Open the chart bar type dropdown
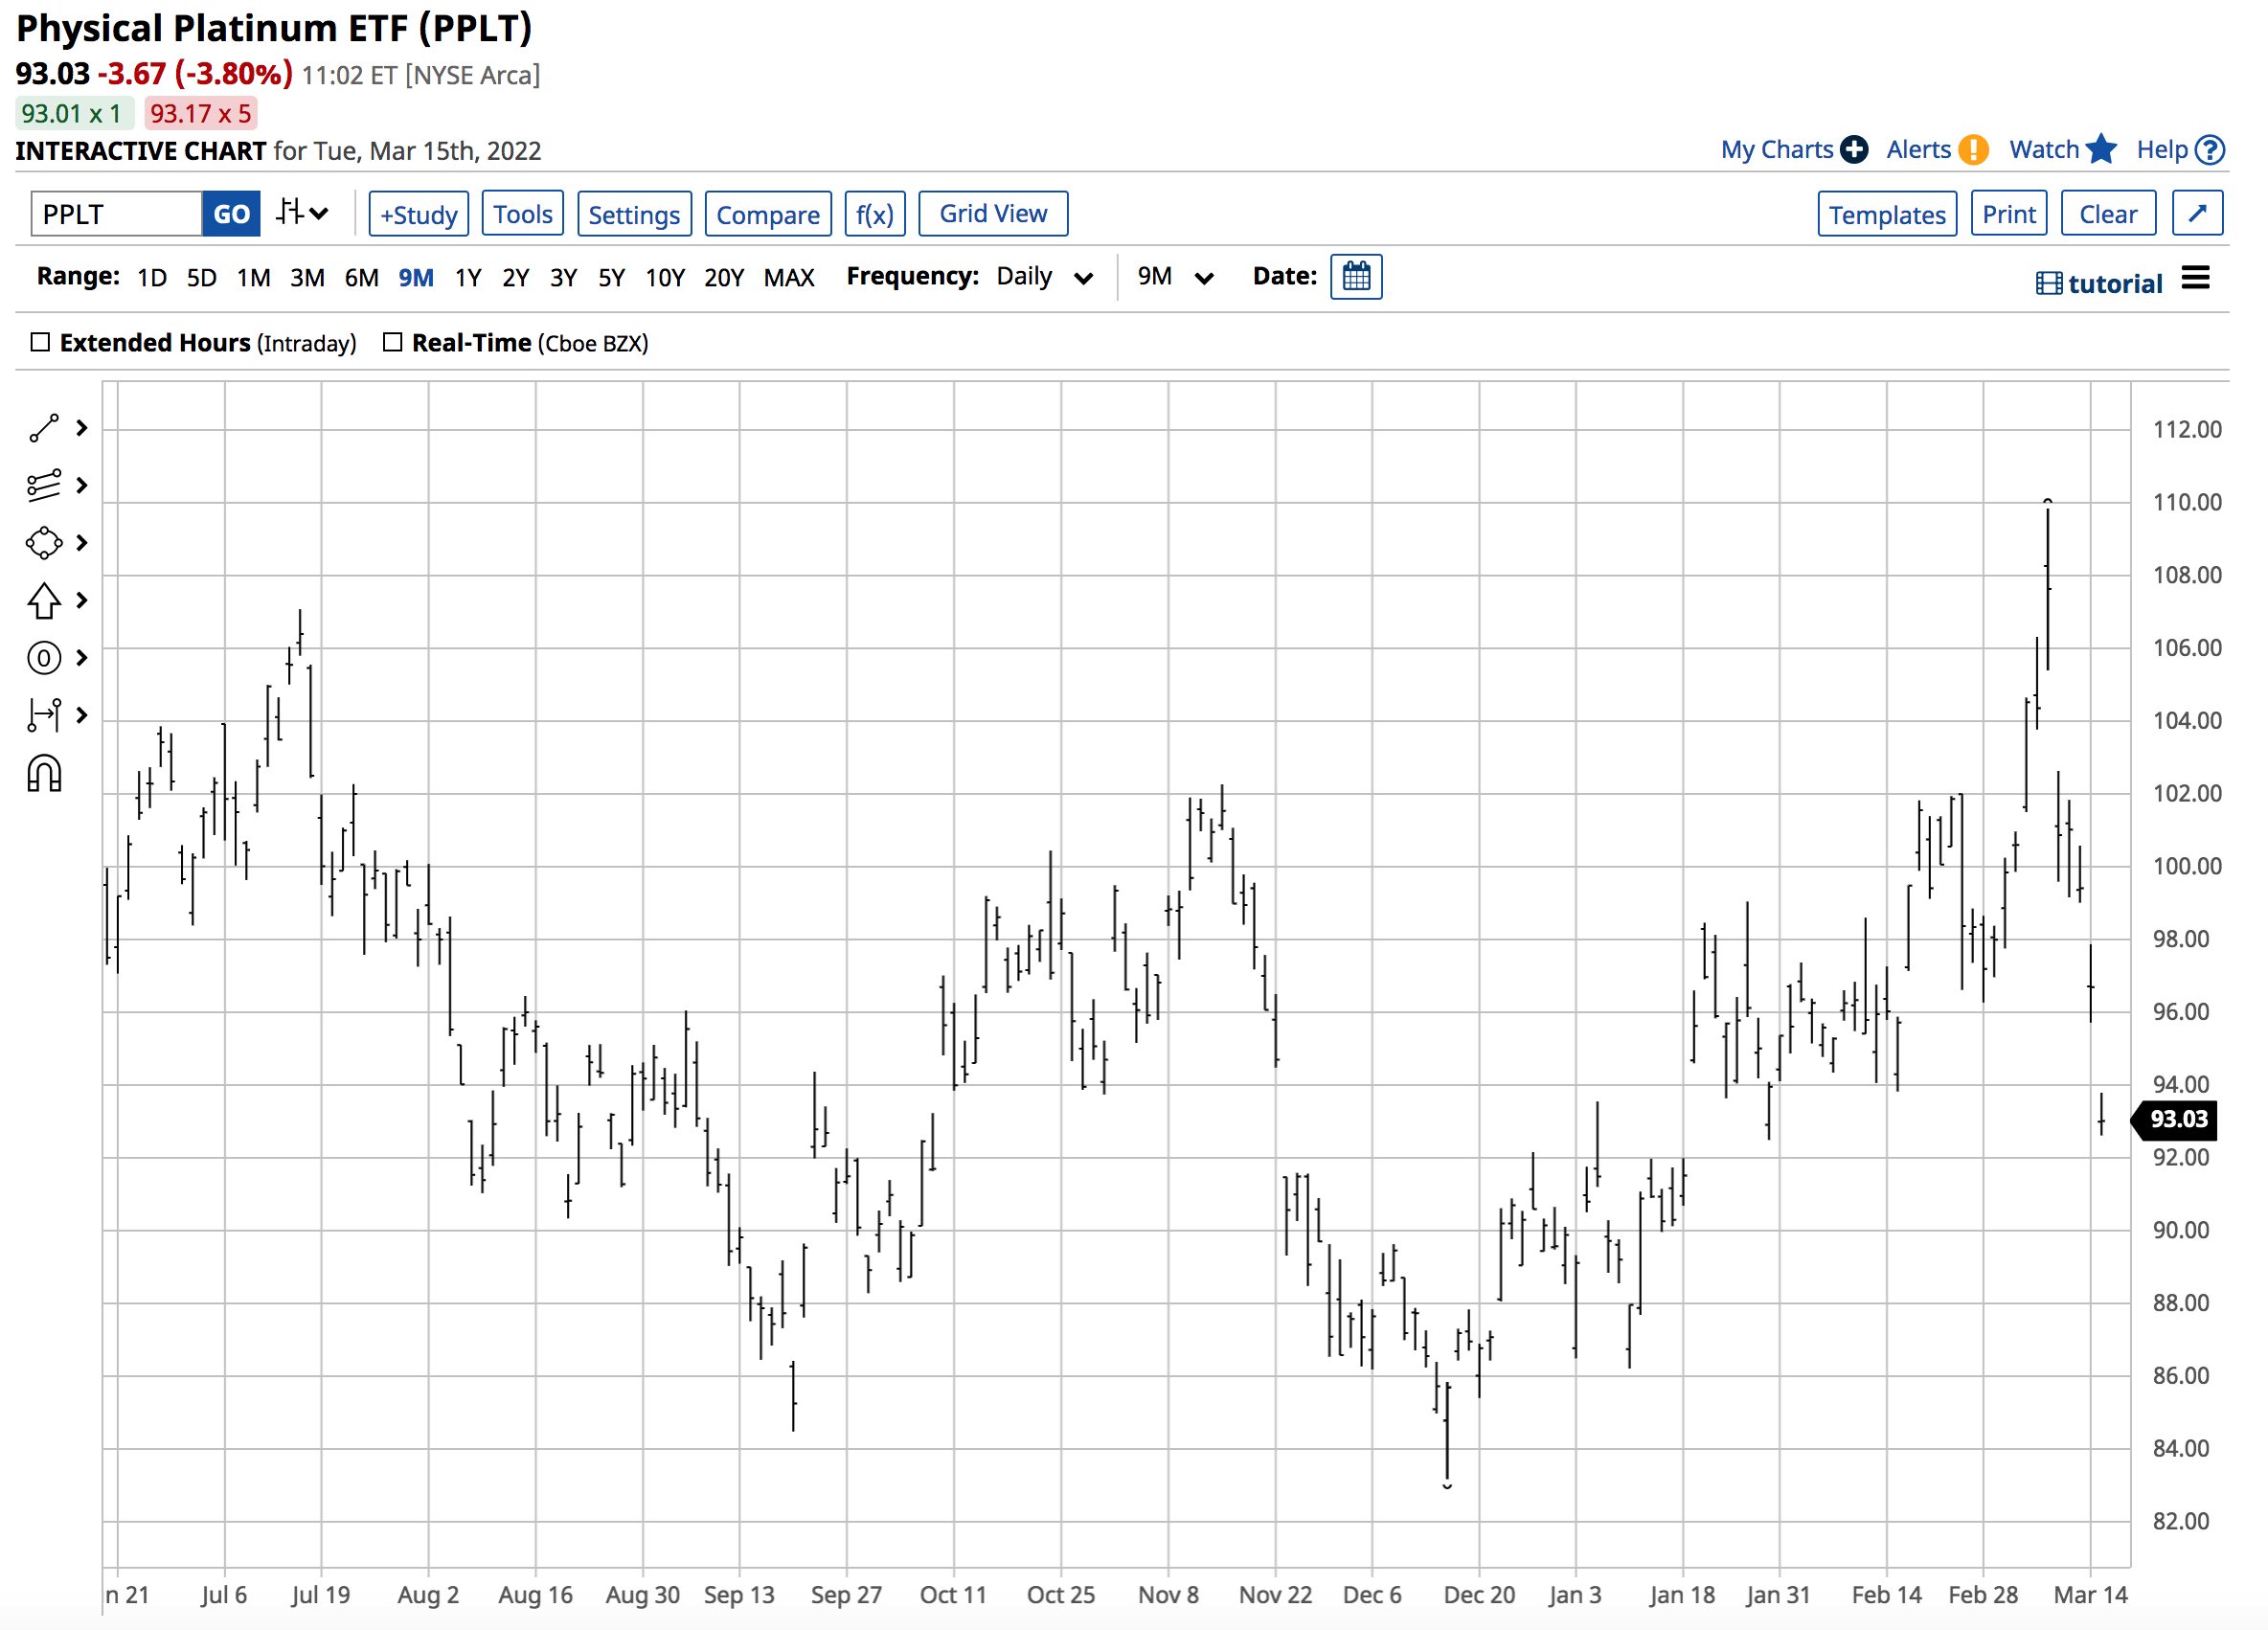The image size is (2268, 1630). coord(302,213)
